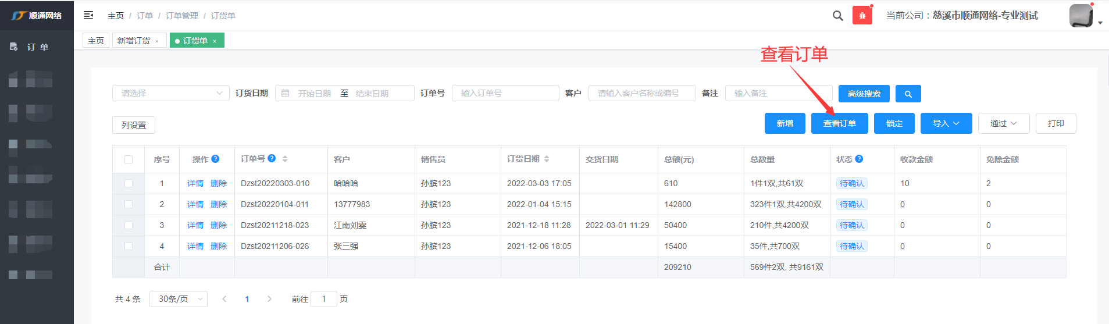Click help icon next to 订单号 column
This screenshot has height=324, width=1109.
(x=272, y=158)
